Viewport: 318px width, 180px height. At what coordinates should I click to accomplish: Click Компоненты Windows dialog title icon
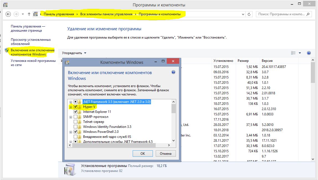click(67, 62)
